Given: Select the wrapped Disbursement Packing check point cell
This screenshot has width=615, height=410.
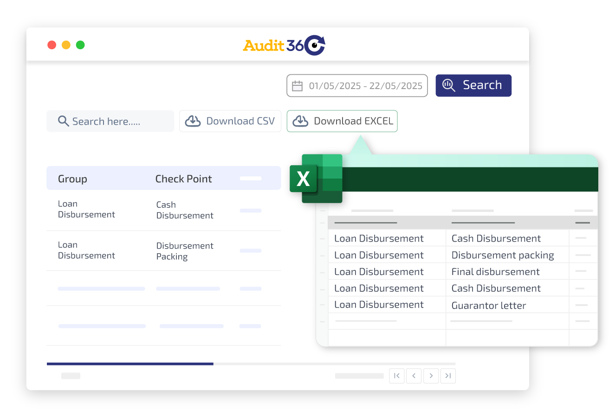Looking at the screenshot, I should [185, 251].
